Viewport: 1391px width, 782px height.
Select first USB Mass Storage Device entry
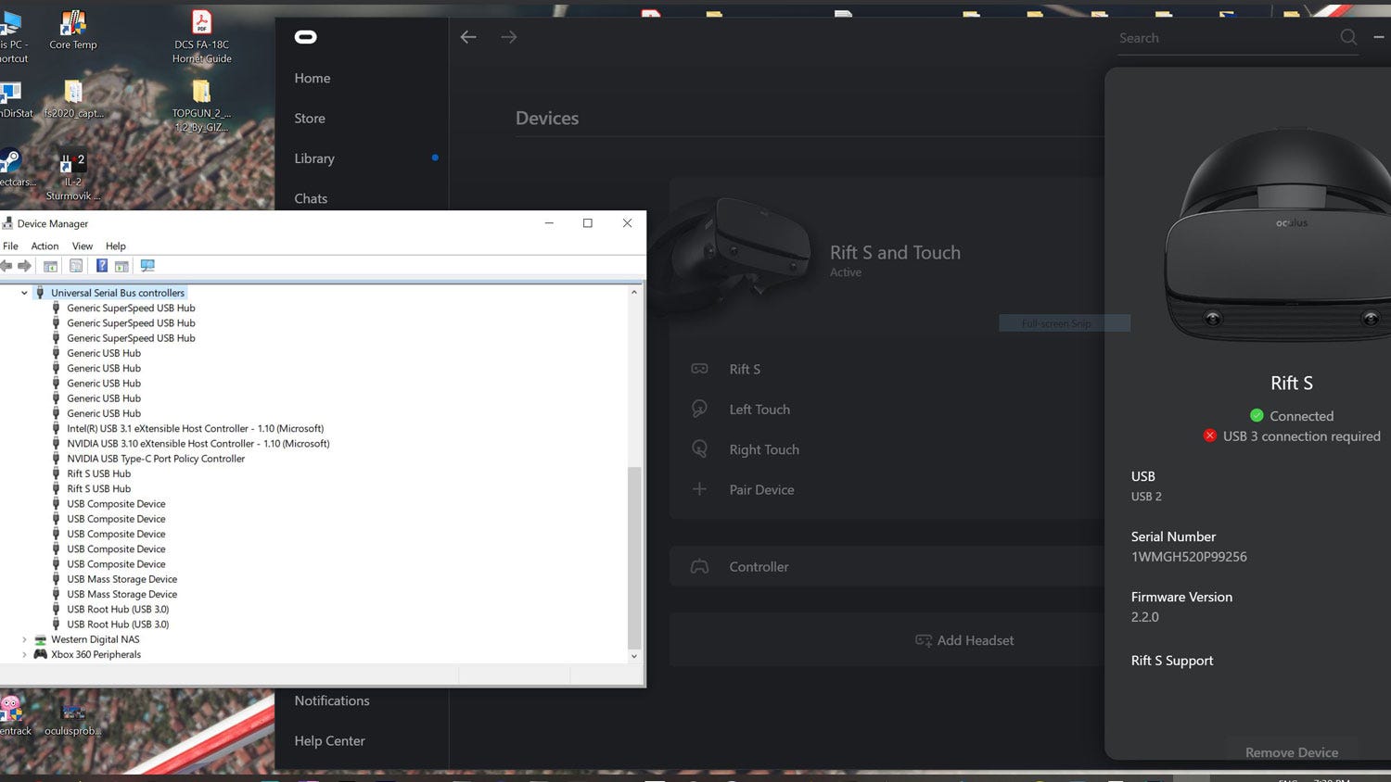tap(121, 579)
